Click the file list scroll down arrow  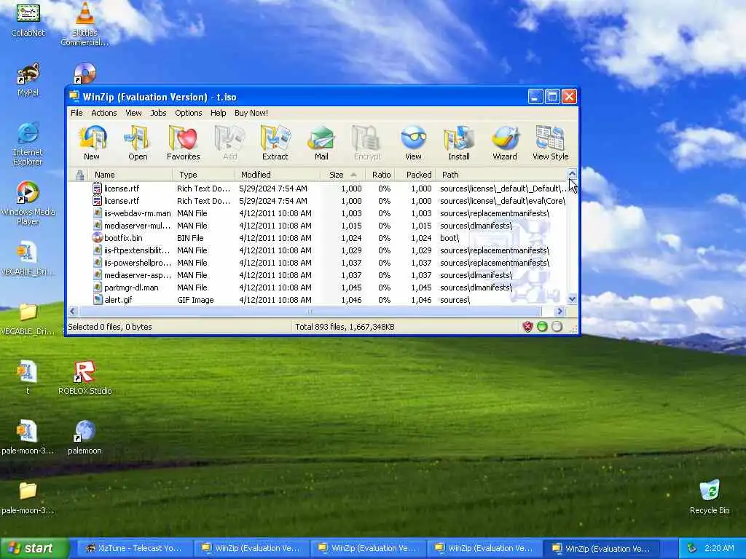point(573,299)
